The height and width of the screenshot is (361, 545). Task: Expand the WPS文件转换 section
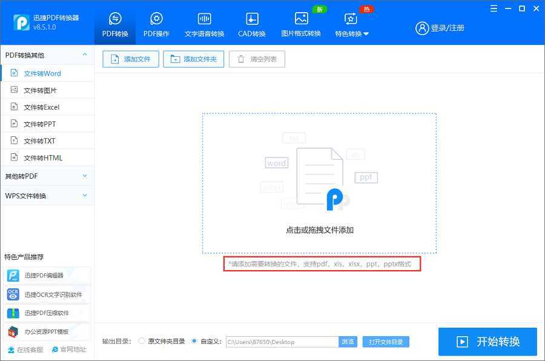click(47, 196)
